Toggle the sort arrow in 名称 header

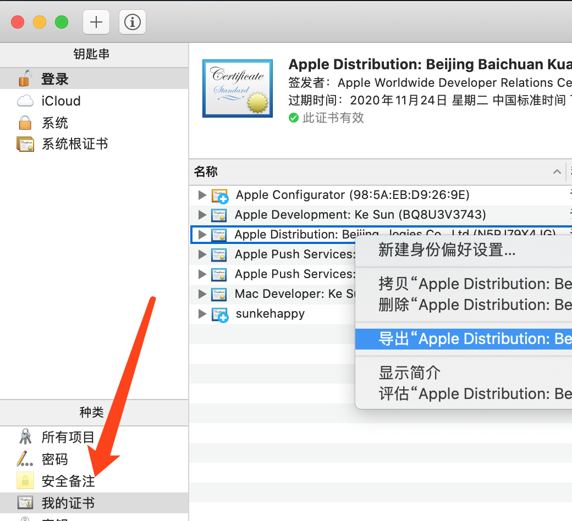tap(557, 171)
